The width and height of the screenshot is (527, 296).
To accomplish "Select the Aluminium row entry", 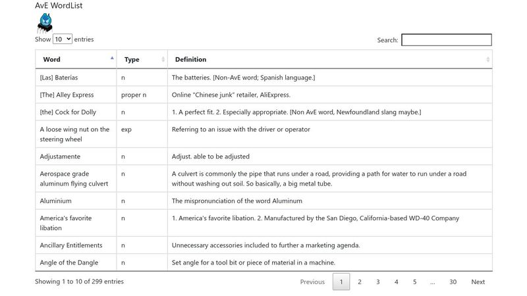I will coord(55,201).
